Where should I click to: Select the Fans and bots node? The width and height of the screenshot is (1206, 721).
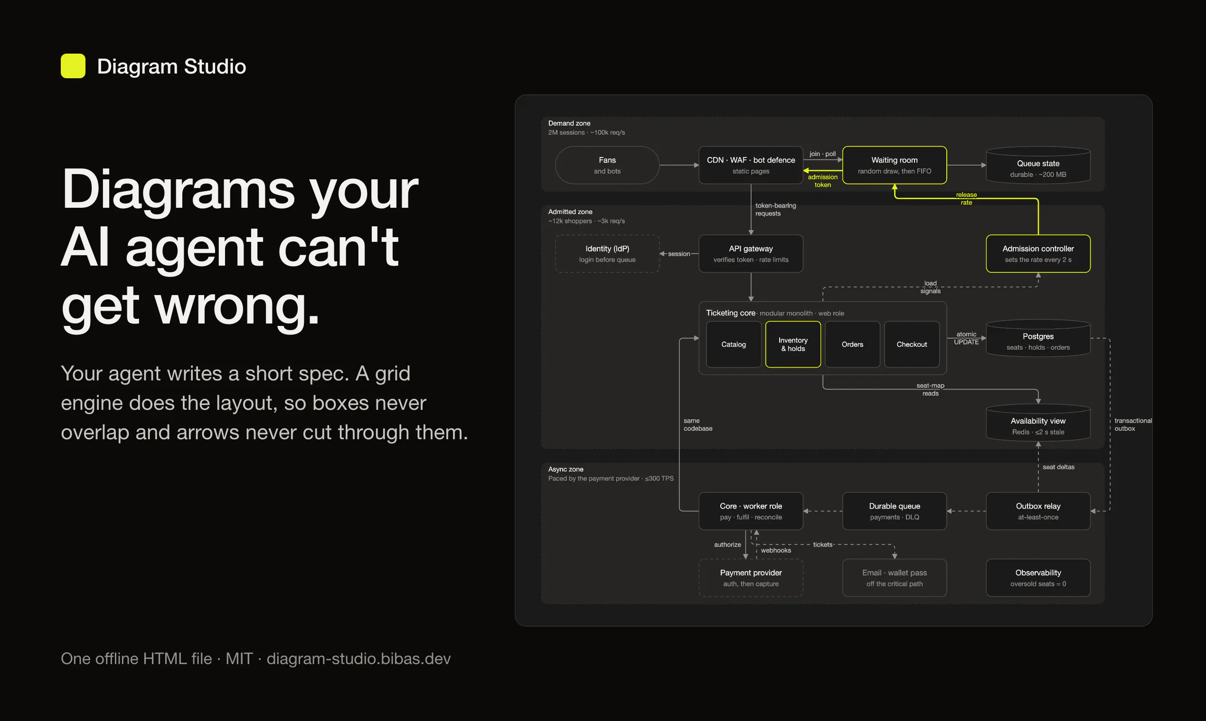pyautogui.click(x=607, y=165)
